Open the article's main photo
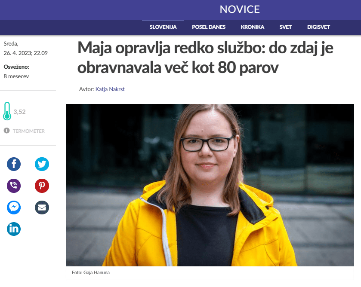This screenshot has width=361, height=287. [x=210, y=185]
